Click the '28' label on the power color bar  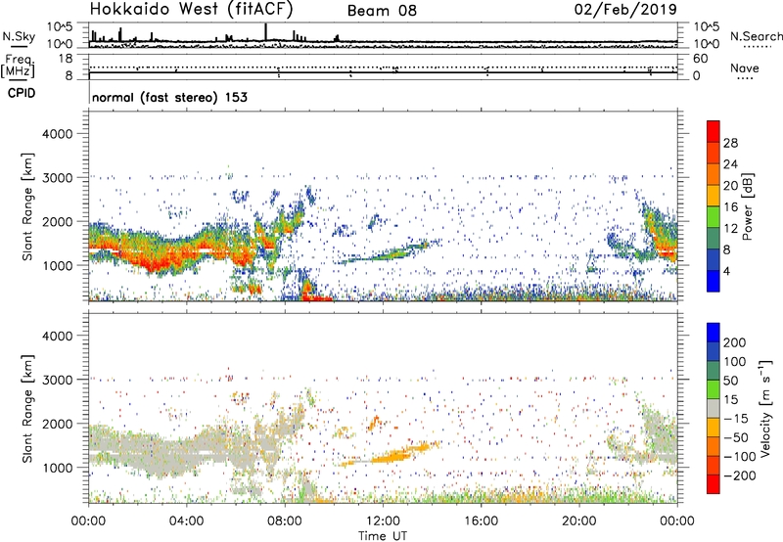[x=730, y=143]
